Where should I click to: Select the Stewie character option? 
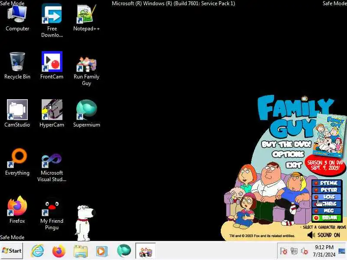coord(327,183)
